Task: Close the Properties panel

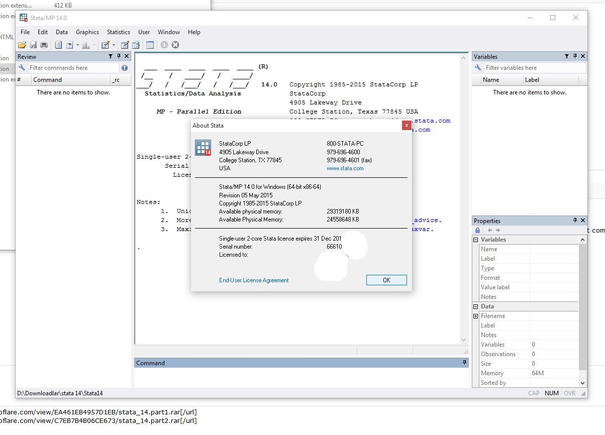Action: point(583,221)
